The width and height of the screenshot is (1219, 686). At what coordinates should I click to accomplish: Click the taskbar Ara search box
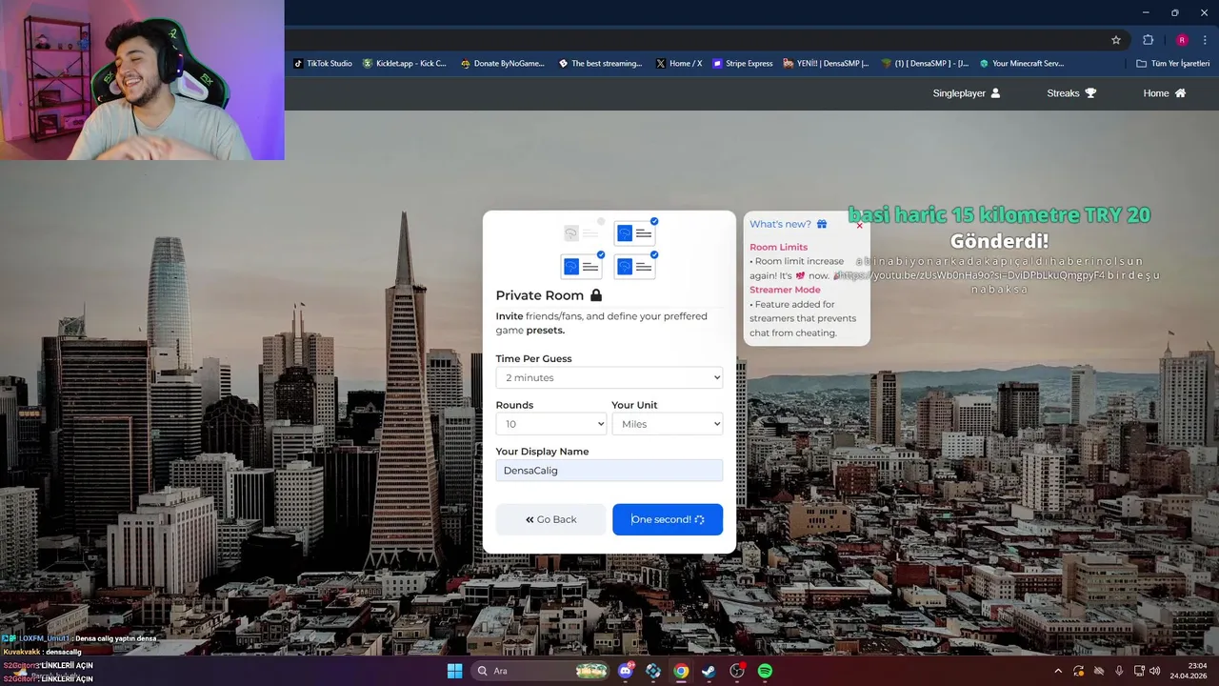pyautogui.click(x=541, y=671)
